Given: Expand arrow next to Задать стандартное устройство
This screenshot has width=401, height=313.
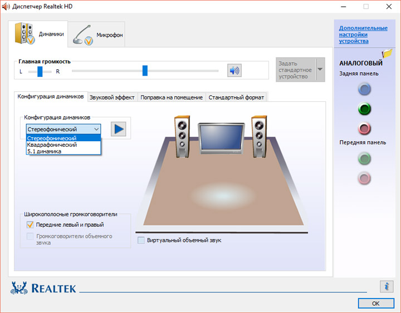Looking at the screenshot, I should pos(320,69).
